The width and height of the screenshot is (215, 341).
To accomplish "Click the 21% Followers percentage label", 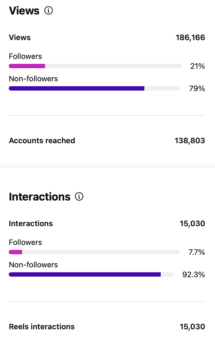I will pyautogui.click(x=197, y=66).
